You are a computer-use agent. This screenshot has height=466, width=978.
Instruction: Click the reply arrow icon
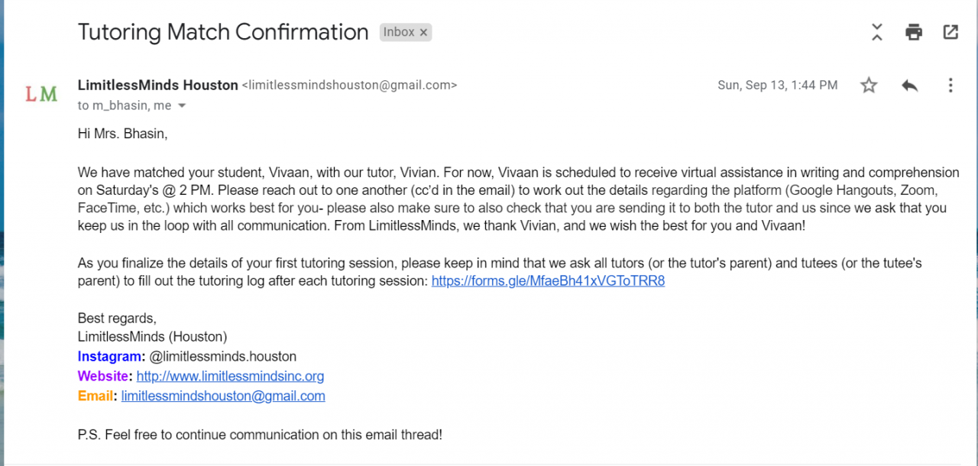coord(909,86)
